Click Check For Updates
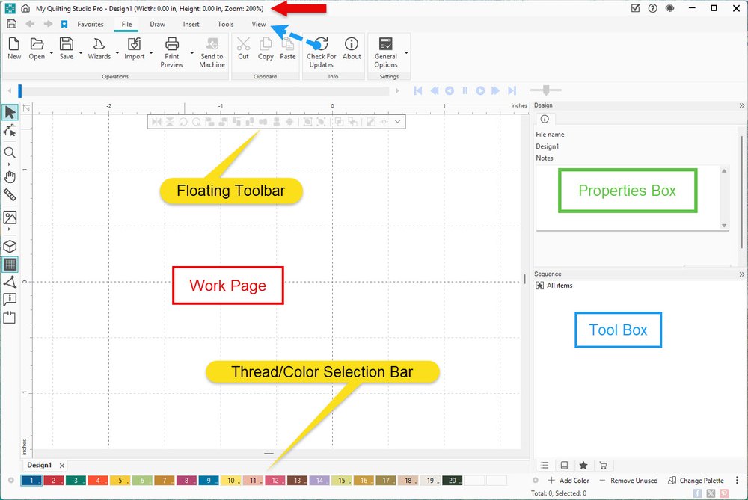 pos(321,52)
